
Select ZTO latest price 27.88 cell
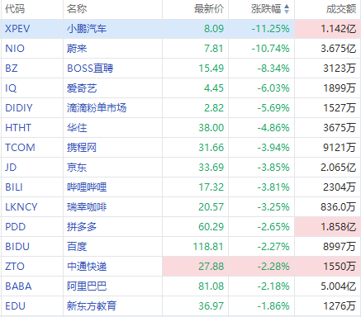pos(196,267)
